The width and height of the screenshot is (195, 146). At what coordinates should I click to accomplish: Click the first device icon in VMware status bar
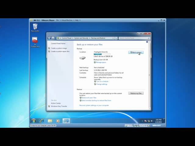[x=126, y=126]
